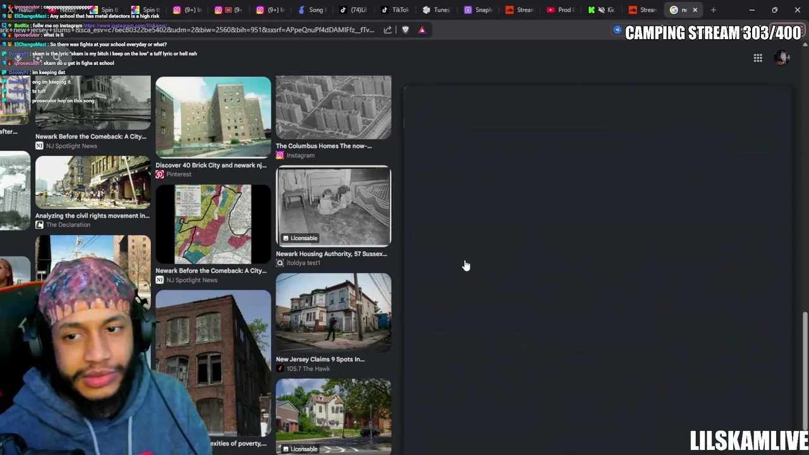Viewport: 809px width, 455px height.
Task: Open the Pinterest source link
Action: (x=174, y=174)
